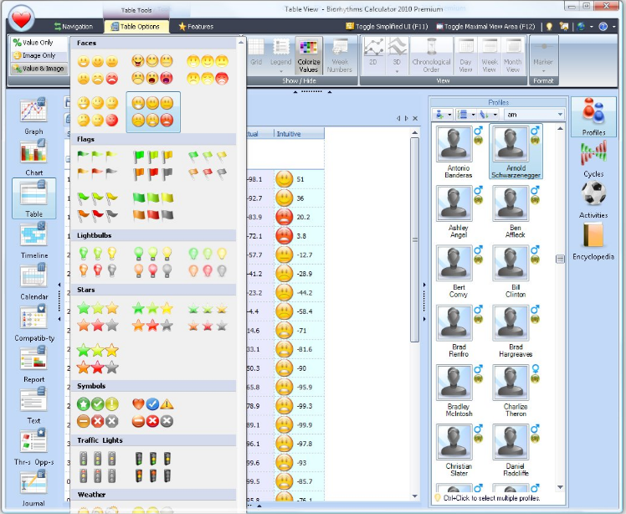Open the Journal view

[33, 487]
